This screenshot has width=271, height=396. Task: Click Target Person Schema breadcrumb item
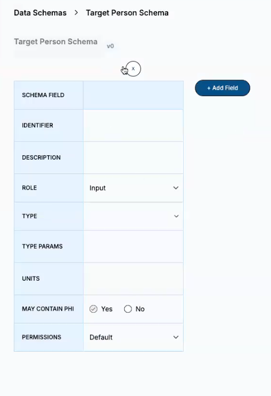click(127, 13)
